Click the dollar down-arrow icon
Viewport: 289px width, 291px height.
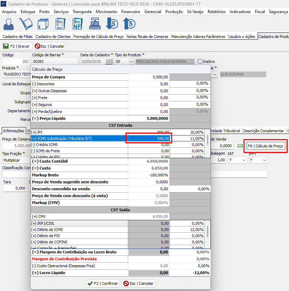click(x=112, y=24)
